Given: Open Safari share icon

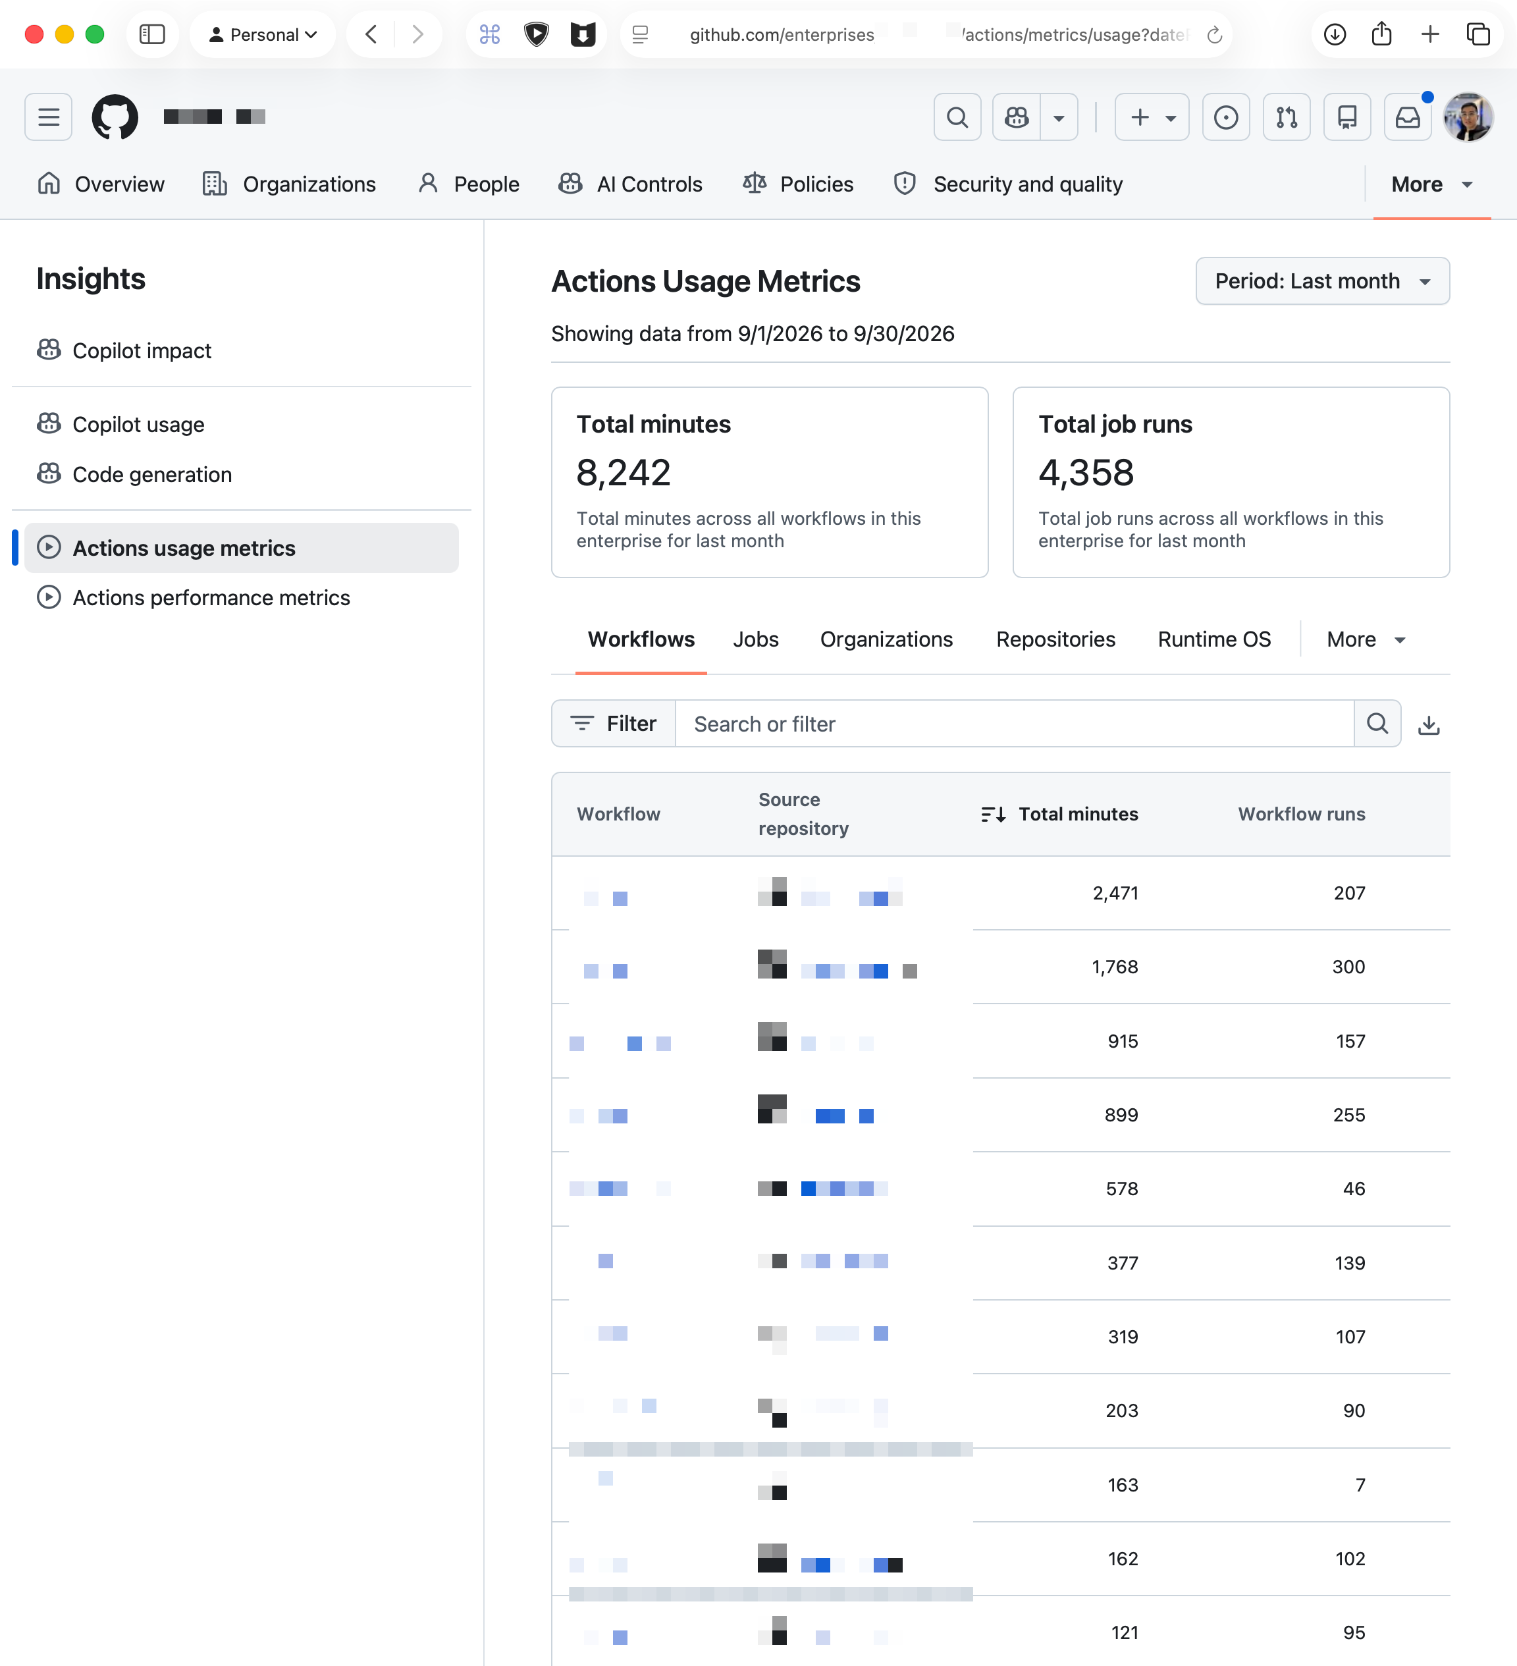Looking at the screenshot, I should (x=1381, y=34).
